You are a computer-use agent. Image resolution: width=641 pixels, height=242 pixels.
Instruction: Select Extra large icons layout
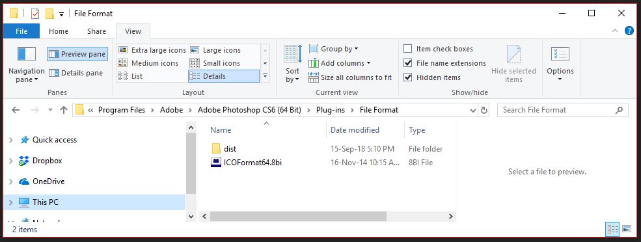pyautogui.click(x=152, y=50)
